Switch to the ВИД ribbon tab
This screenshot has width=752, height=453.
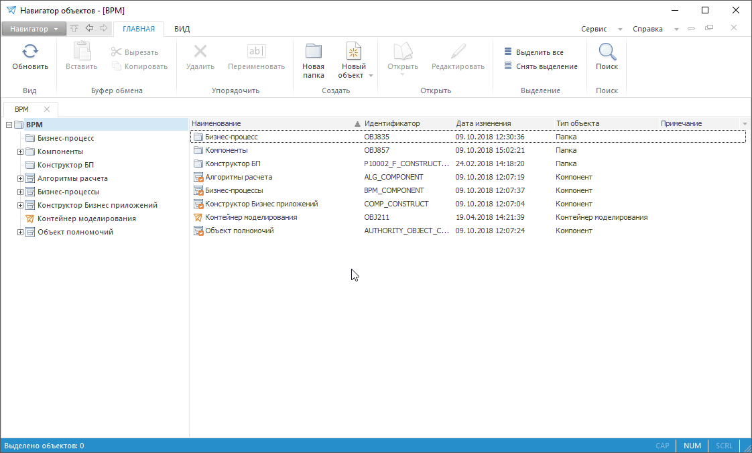click(182, 29)
